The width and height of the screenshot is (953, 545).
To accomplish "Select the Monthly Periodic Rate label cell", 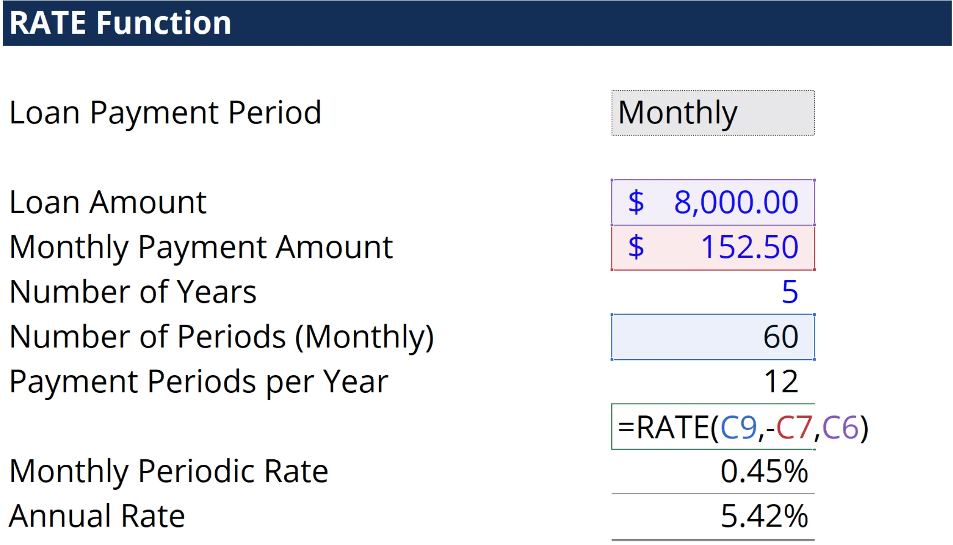I will point(169,471).
